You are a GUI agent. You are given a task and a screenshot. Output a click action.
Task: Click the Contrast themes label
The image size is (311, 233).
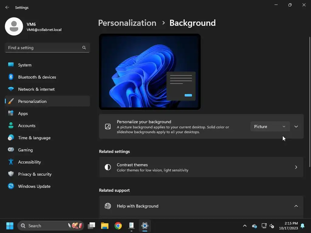click(132, 165)
